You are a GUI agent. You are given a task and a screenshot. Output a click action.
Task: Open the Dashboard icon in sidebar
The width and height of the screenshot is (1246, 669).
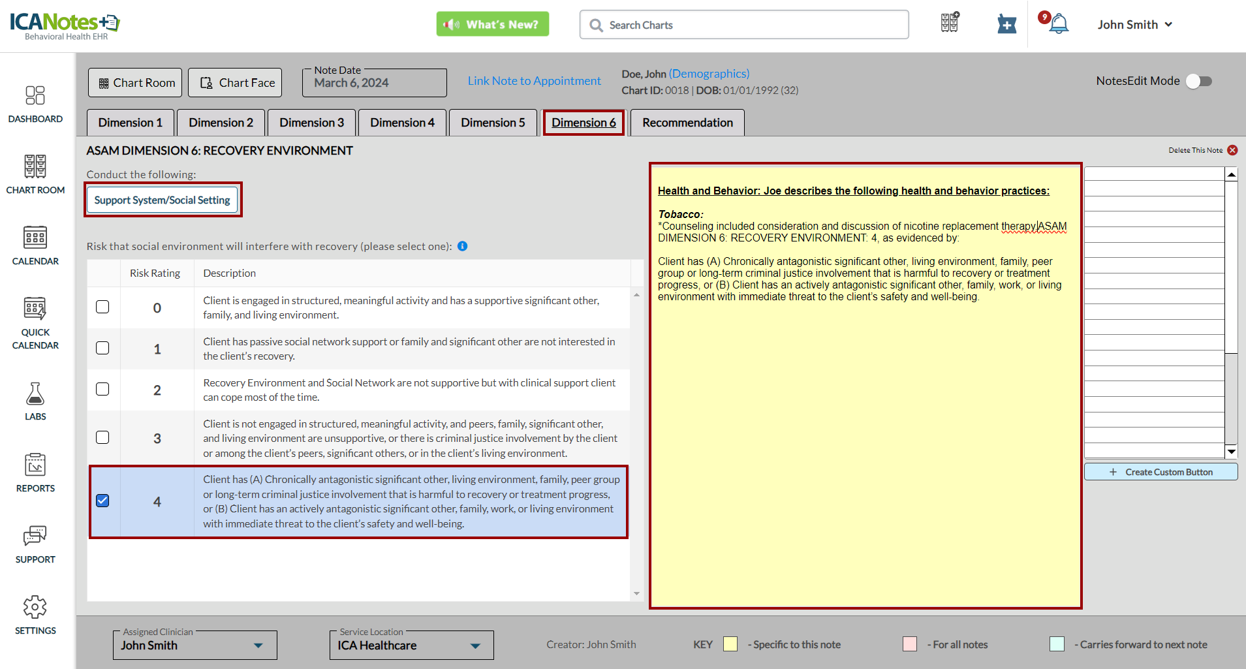point(35,96)
